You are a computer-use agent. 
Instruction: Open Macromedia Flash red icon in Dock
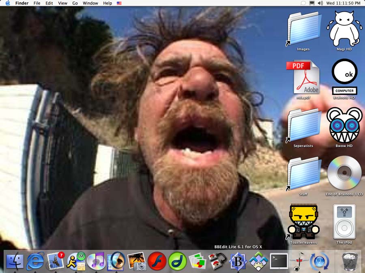pos(157,261)
